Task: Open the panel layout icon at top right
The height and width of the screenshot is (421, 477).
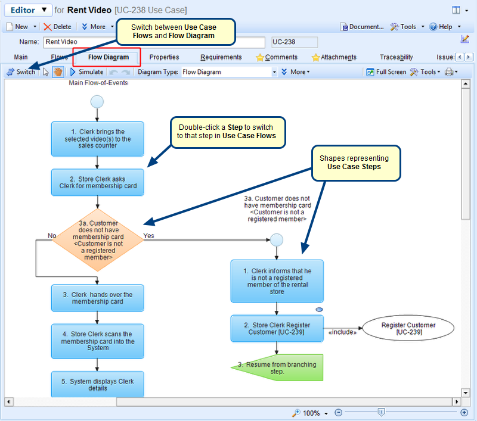Action: coord(456,10)
